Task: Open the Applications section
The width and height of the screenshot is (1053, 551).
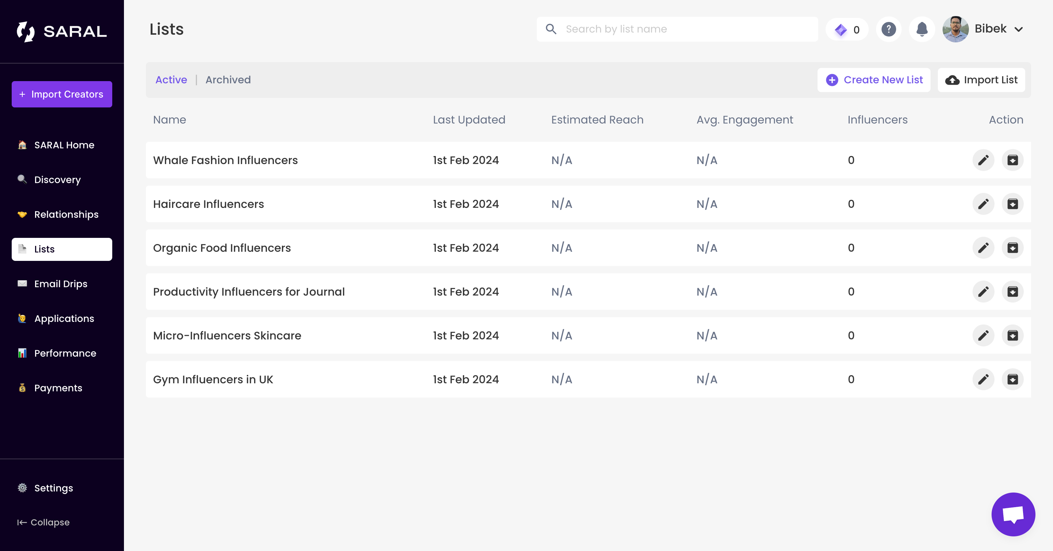Action: click(x=64, y=318)
